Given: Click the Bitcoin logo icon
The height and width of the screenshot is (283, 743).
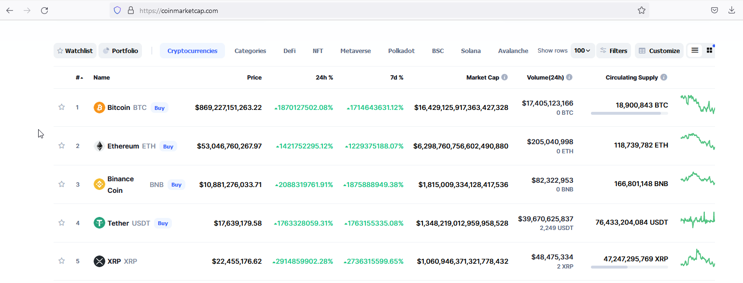Looking at the screenshot, I should [x=99, y=108].
